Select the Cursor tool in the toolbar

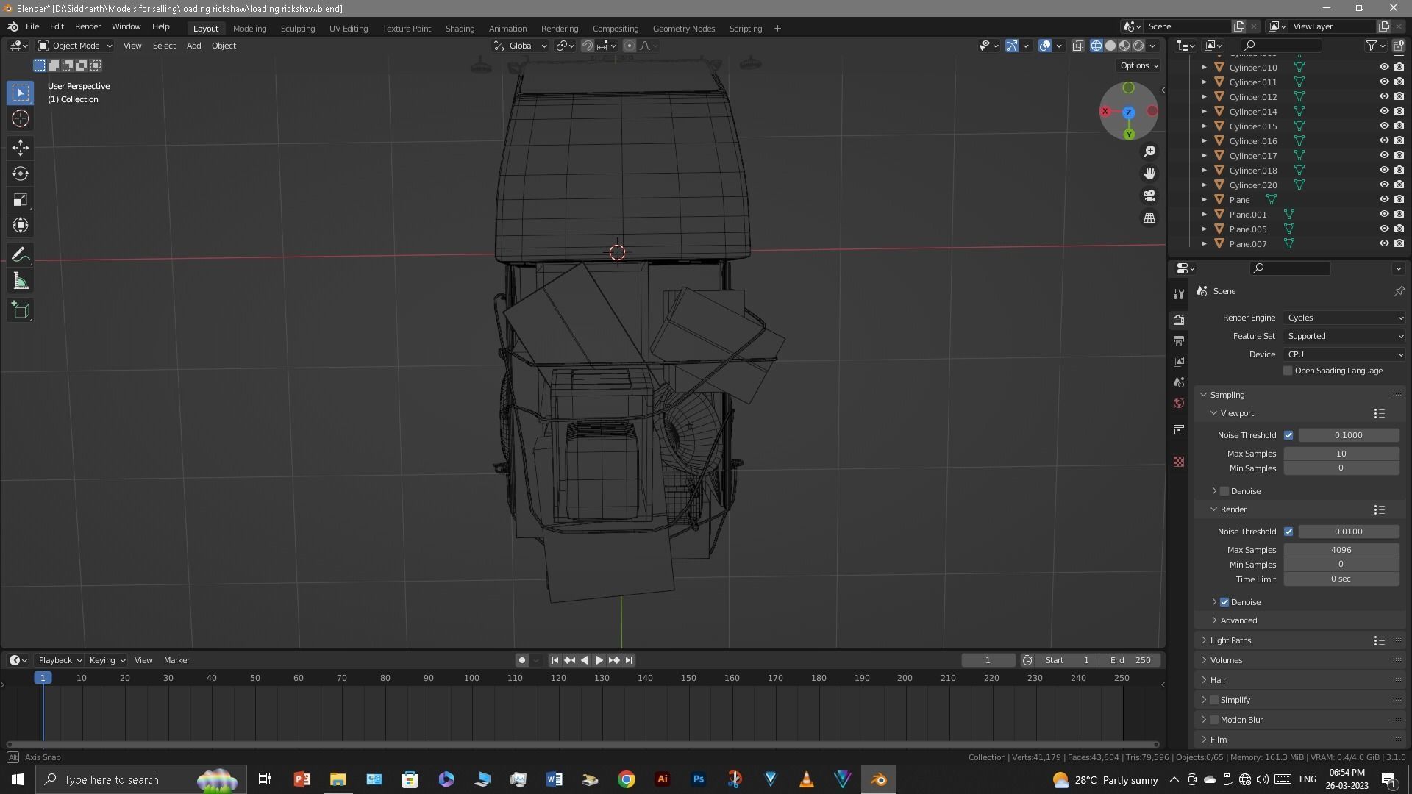21,118
